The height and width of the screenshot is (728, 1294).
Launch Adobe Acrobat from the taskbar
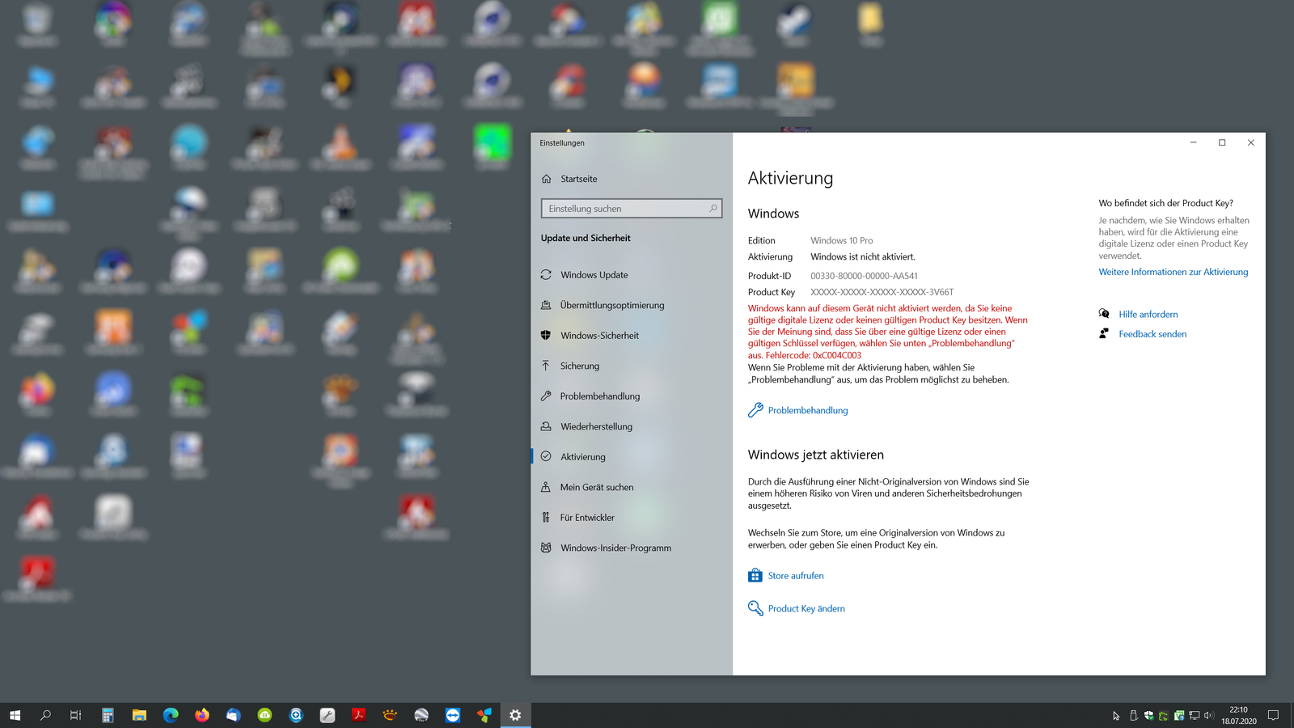(x=358, y=715)
